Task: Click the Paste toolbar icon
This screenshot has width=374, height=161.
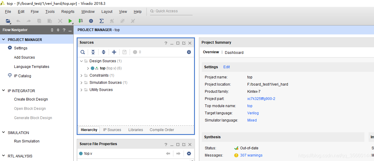Action: pos(50,21)
